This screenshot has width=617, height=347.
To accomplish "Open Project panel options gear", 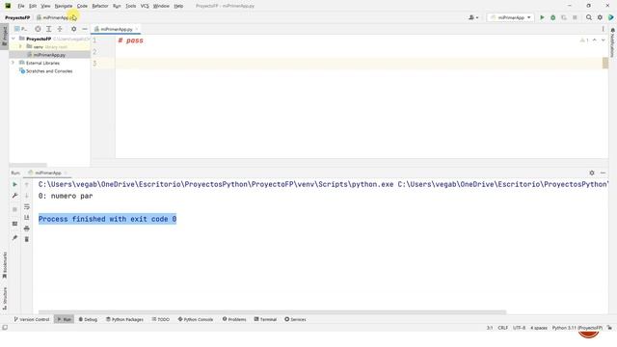I will pos(73,29).
